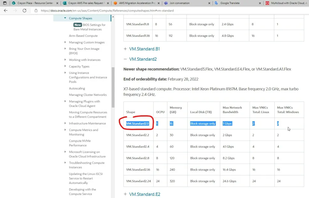Expand Compute Metrics and Monitoring section
Viewport: 309px width, 198px height.
[65, 130]
